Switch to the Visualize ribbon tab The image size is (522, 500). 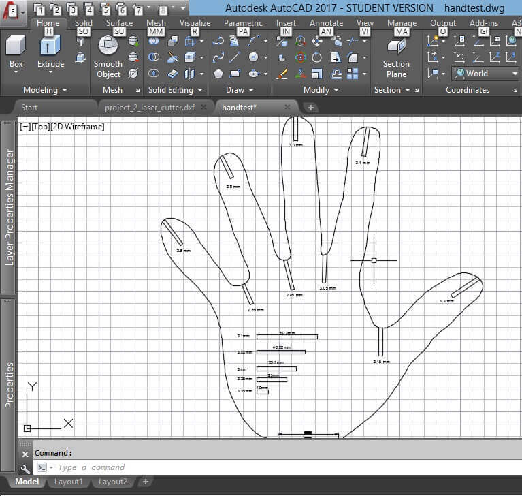point(195,23)
